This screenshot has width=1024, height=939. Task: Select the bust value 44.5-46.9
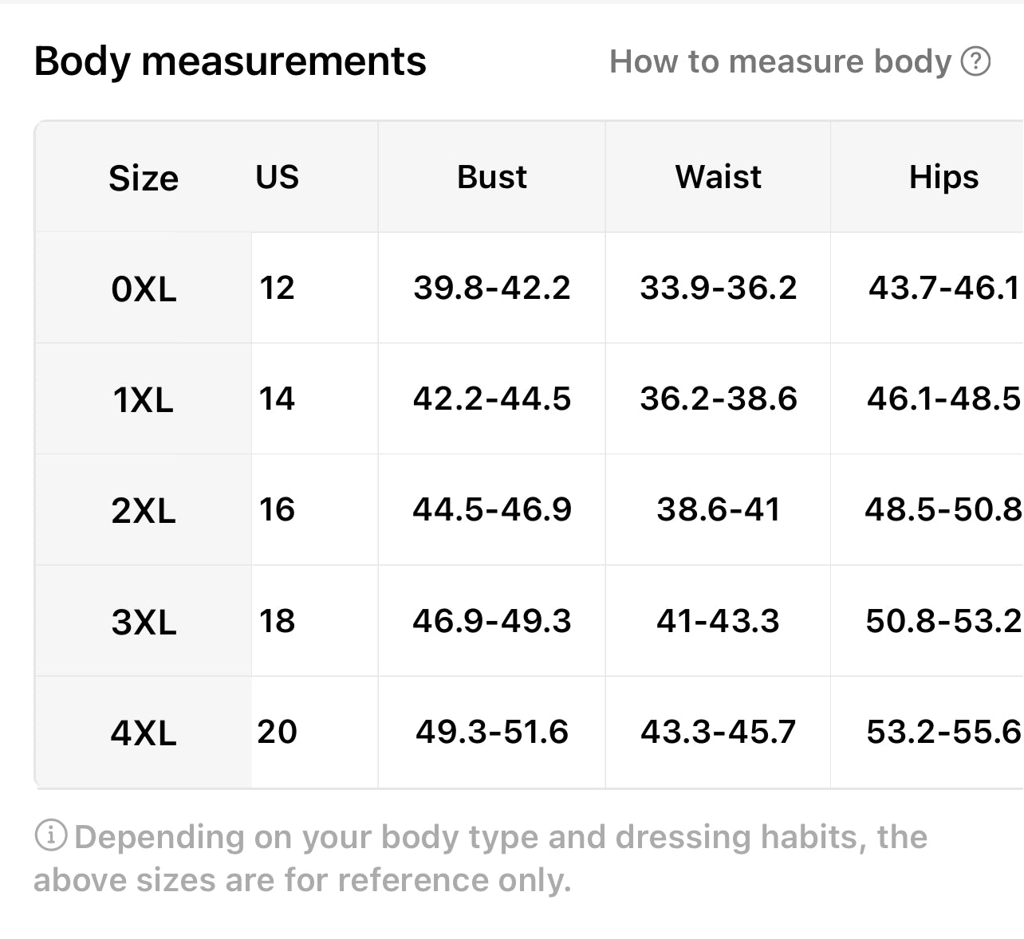tap(491, 509)
